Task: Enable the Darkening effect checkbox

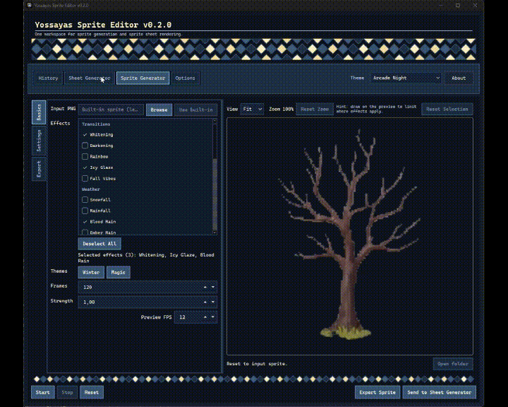Action: tap(85, 146)
